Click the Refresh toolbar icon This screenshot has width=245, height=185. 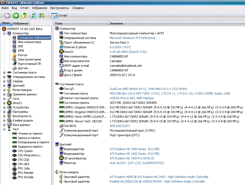tap(33, 16)
